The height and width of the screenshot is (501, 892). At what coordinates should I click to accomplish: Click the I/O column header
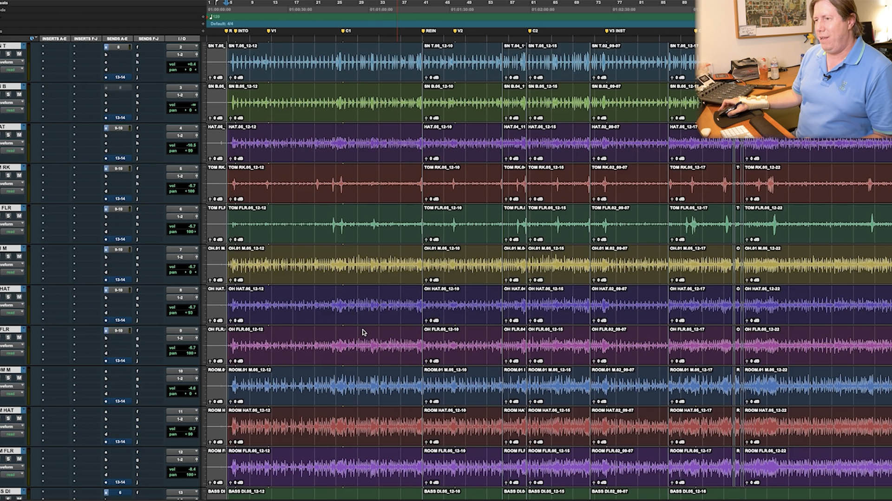(182, 39)
